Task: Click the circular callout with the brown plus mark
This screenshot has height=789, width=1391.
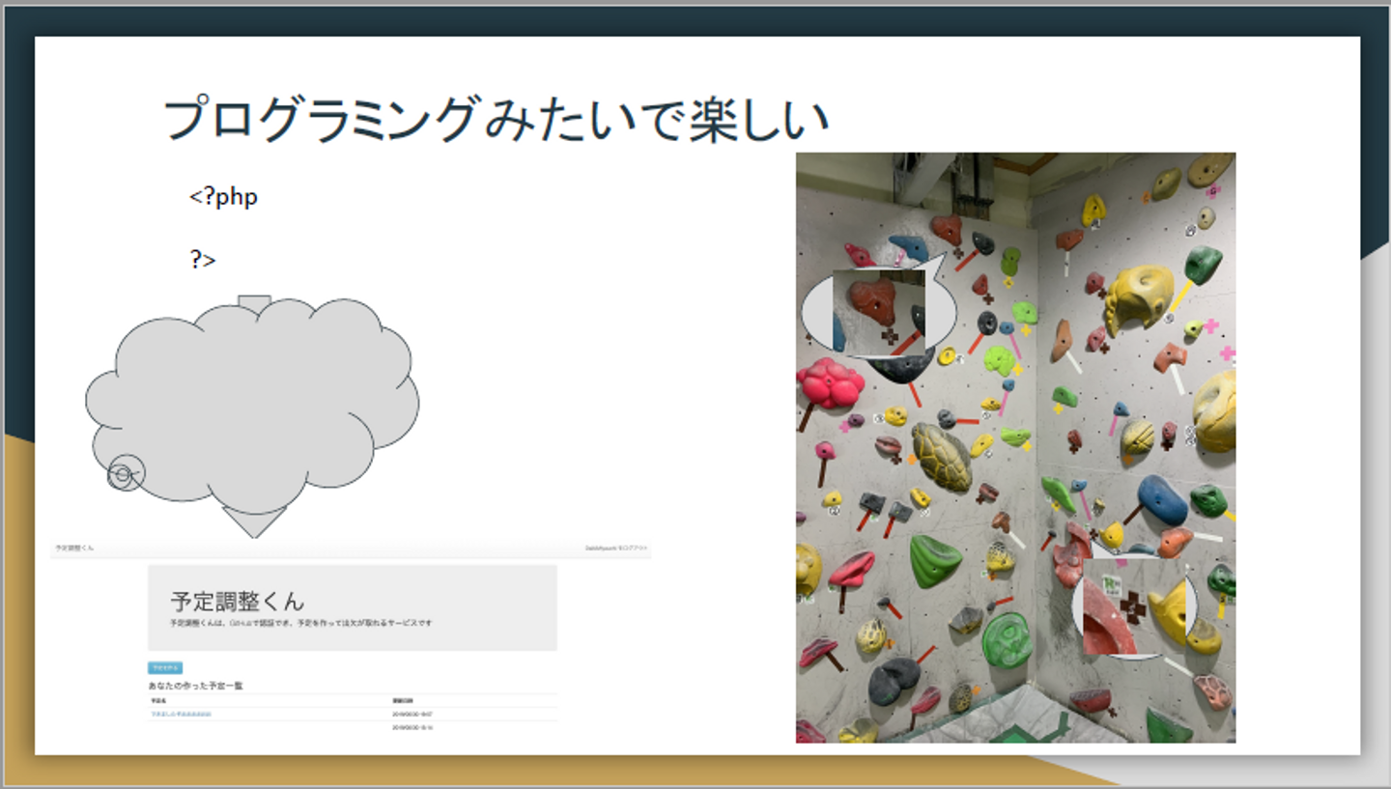Action: [1135, 606]
